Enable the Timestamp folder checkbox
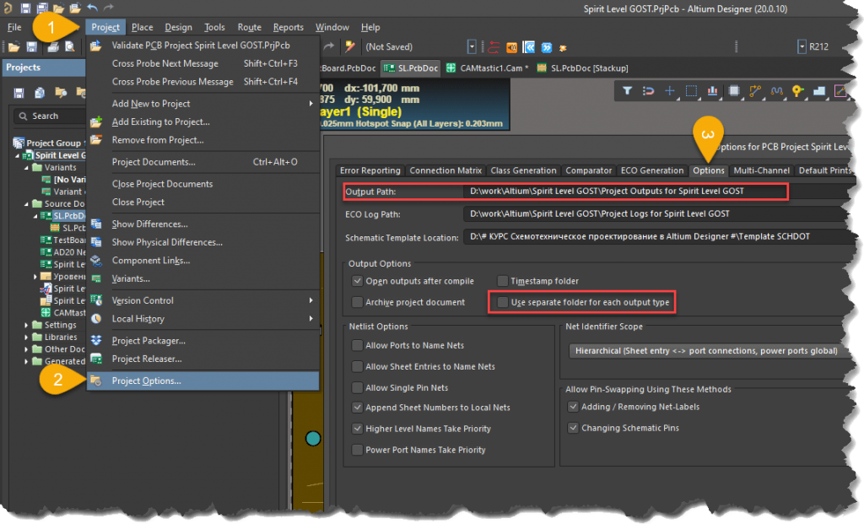864x524 pixels. 503,281
